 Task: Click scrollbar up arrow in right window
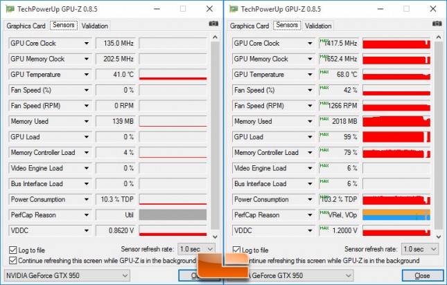click(439, 37)
